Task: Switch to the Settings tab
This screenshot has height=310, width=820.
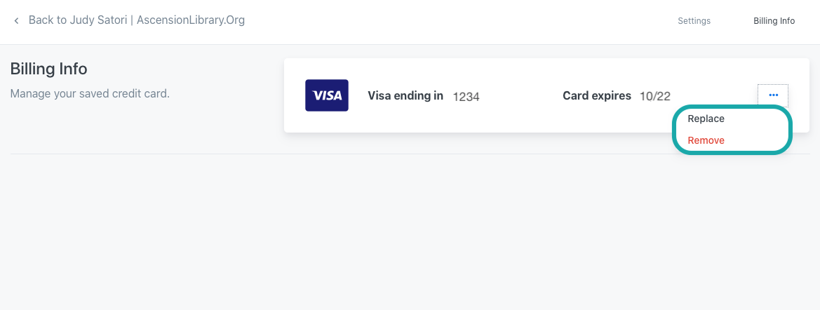Action: [694, 21]
